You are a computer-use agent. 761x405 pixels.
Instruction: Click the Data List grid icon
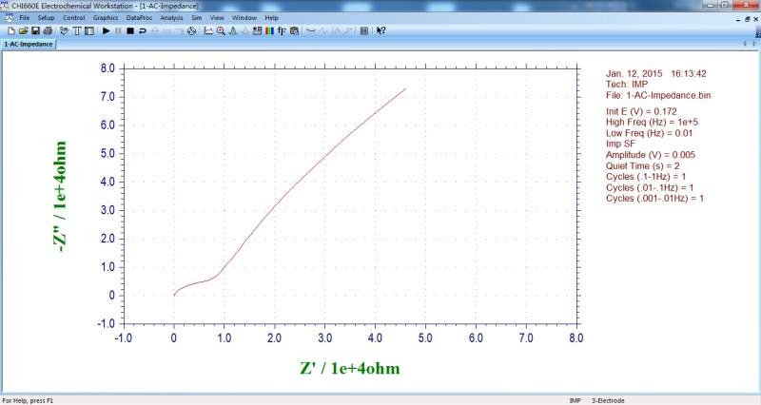click(364, 30)
